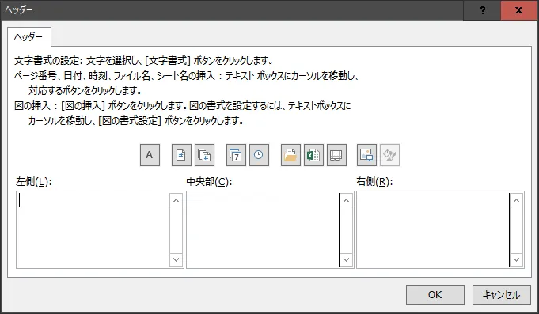This screenshot has width=539, height=314.
Task: Click down arrow of 右側 scrollbar
Action: (516, 259)
